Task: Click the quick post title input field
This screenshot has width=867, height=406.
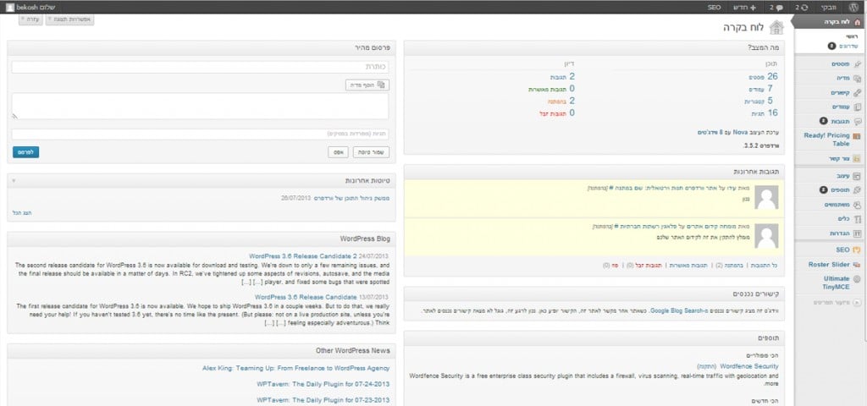Action: click(x=200, y=66)
